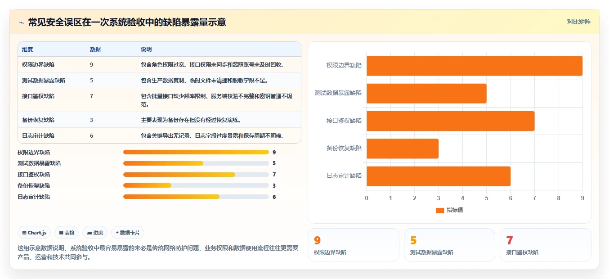Click the 日志审计缺陷 progress bar
Screen dimensions: 609x279
pos(196,197)
